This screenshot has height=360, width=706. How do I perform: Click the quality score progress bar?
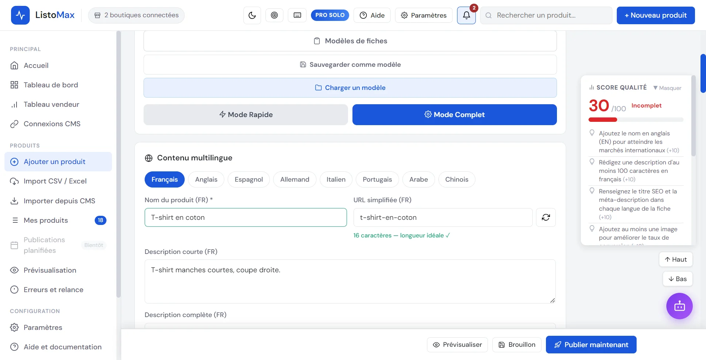[x=636, y=120]
